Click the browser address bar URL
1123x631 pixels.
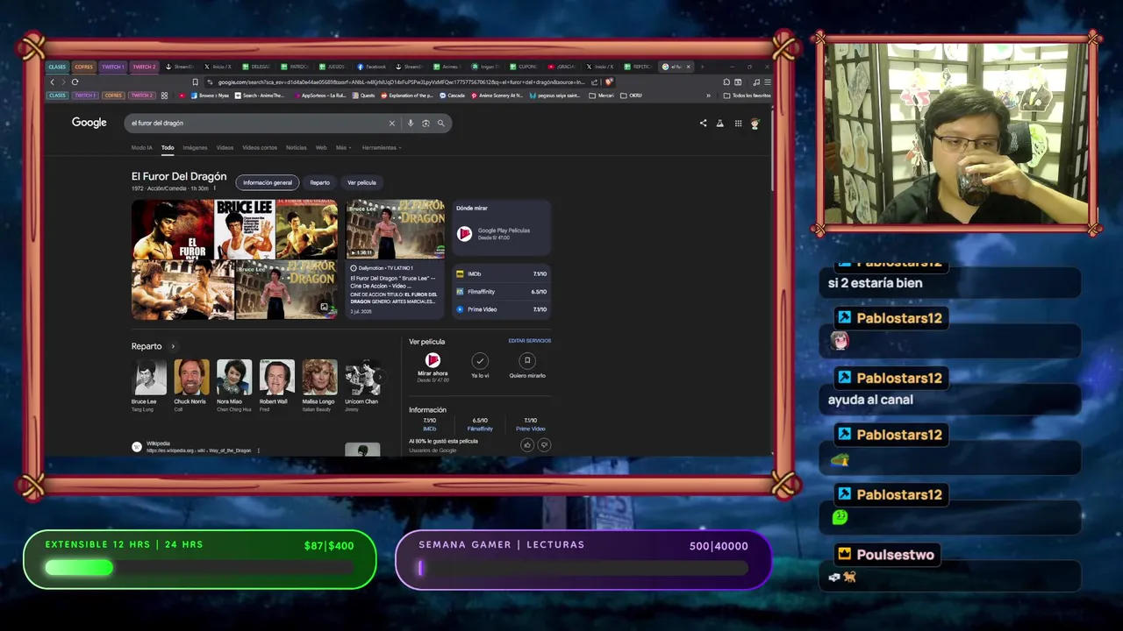(x=401, y=82)
